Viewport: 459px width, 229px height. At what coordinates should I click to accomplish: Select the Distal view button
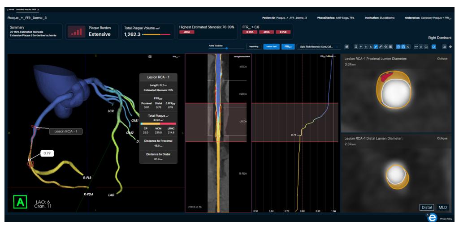point(427,207)
